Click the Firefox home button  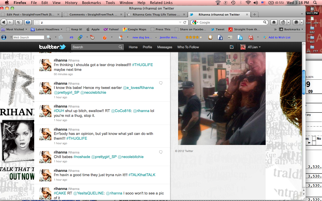pos(274,22)
